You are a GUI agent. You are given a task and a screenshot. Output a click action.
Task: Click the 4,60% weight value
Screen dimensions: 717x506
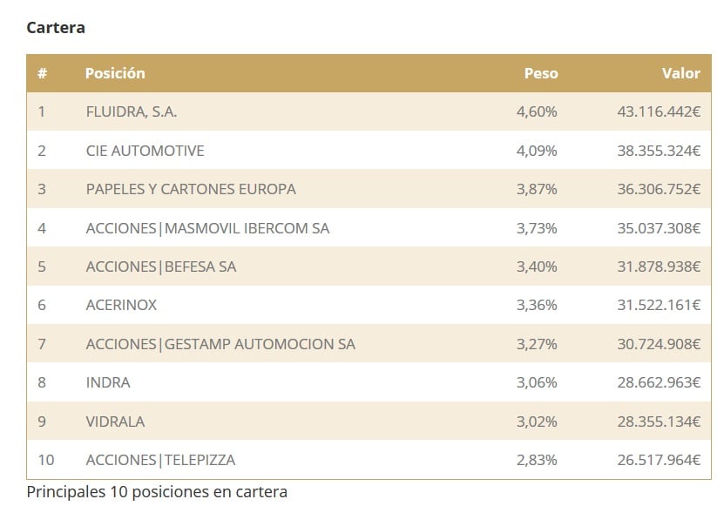tap(537, 111)
